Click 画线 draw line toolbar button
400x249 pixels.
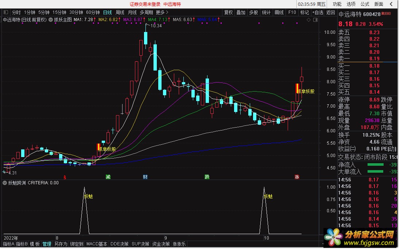click(x=279, y=12)
